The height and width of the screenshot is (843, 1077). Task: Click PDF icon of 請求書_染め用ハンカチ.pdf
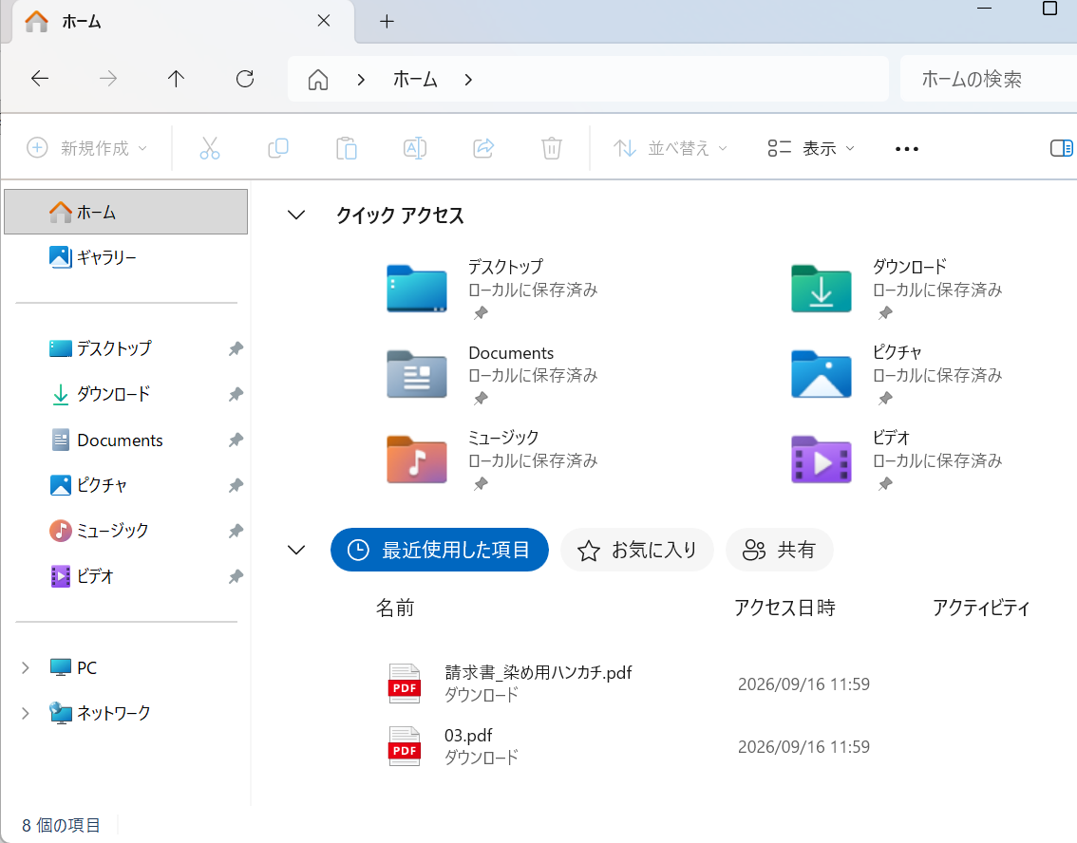click(405, 684)
